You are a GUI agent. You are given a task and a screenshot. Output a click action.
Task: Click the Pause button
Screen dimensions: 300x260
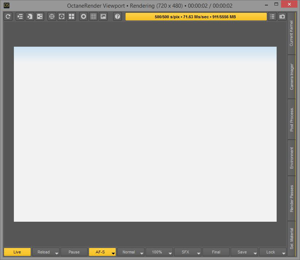tap(74, 252)
